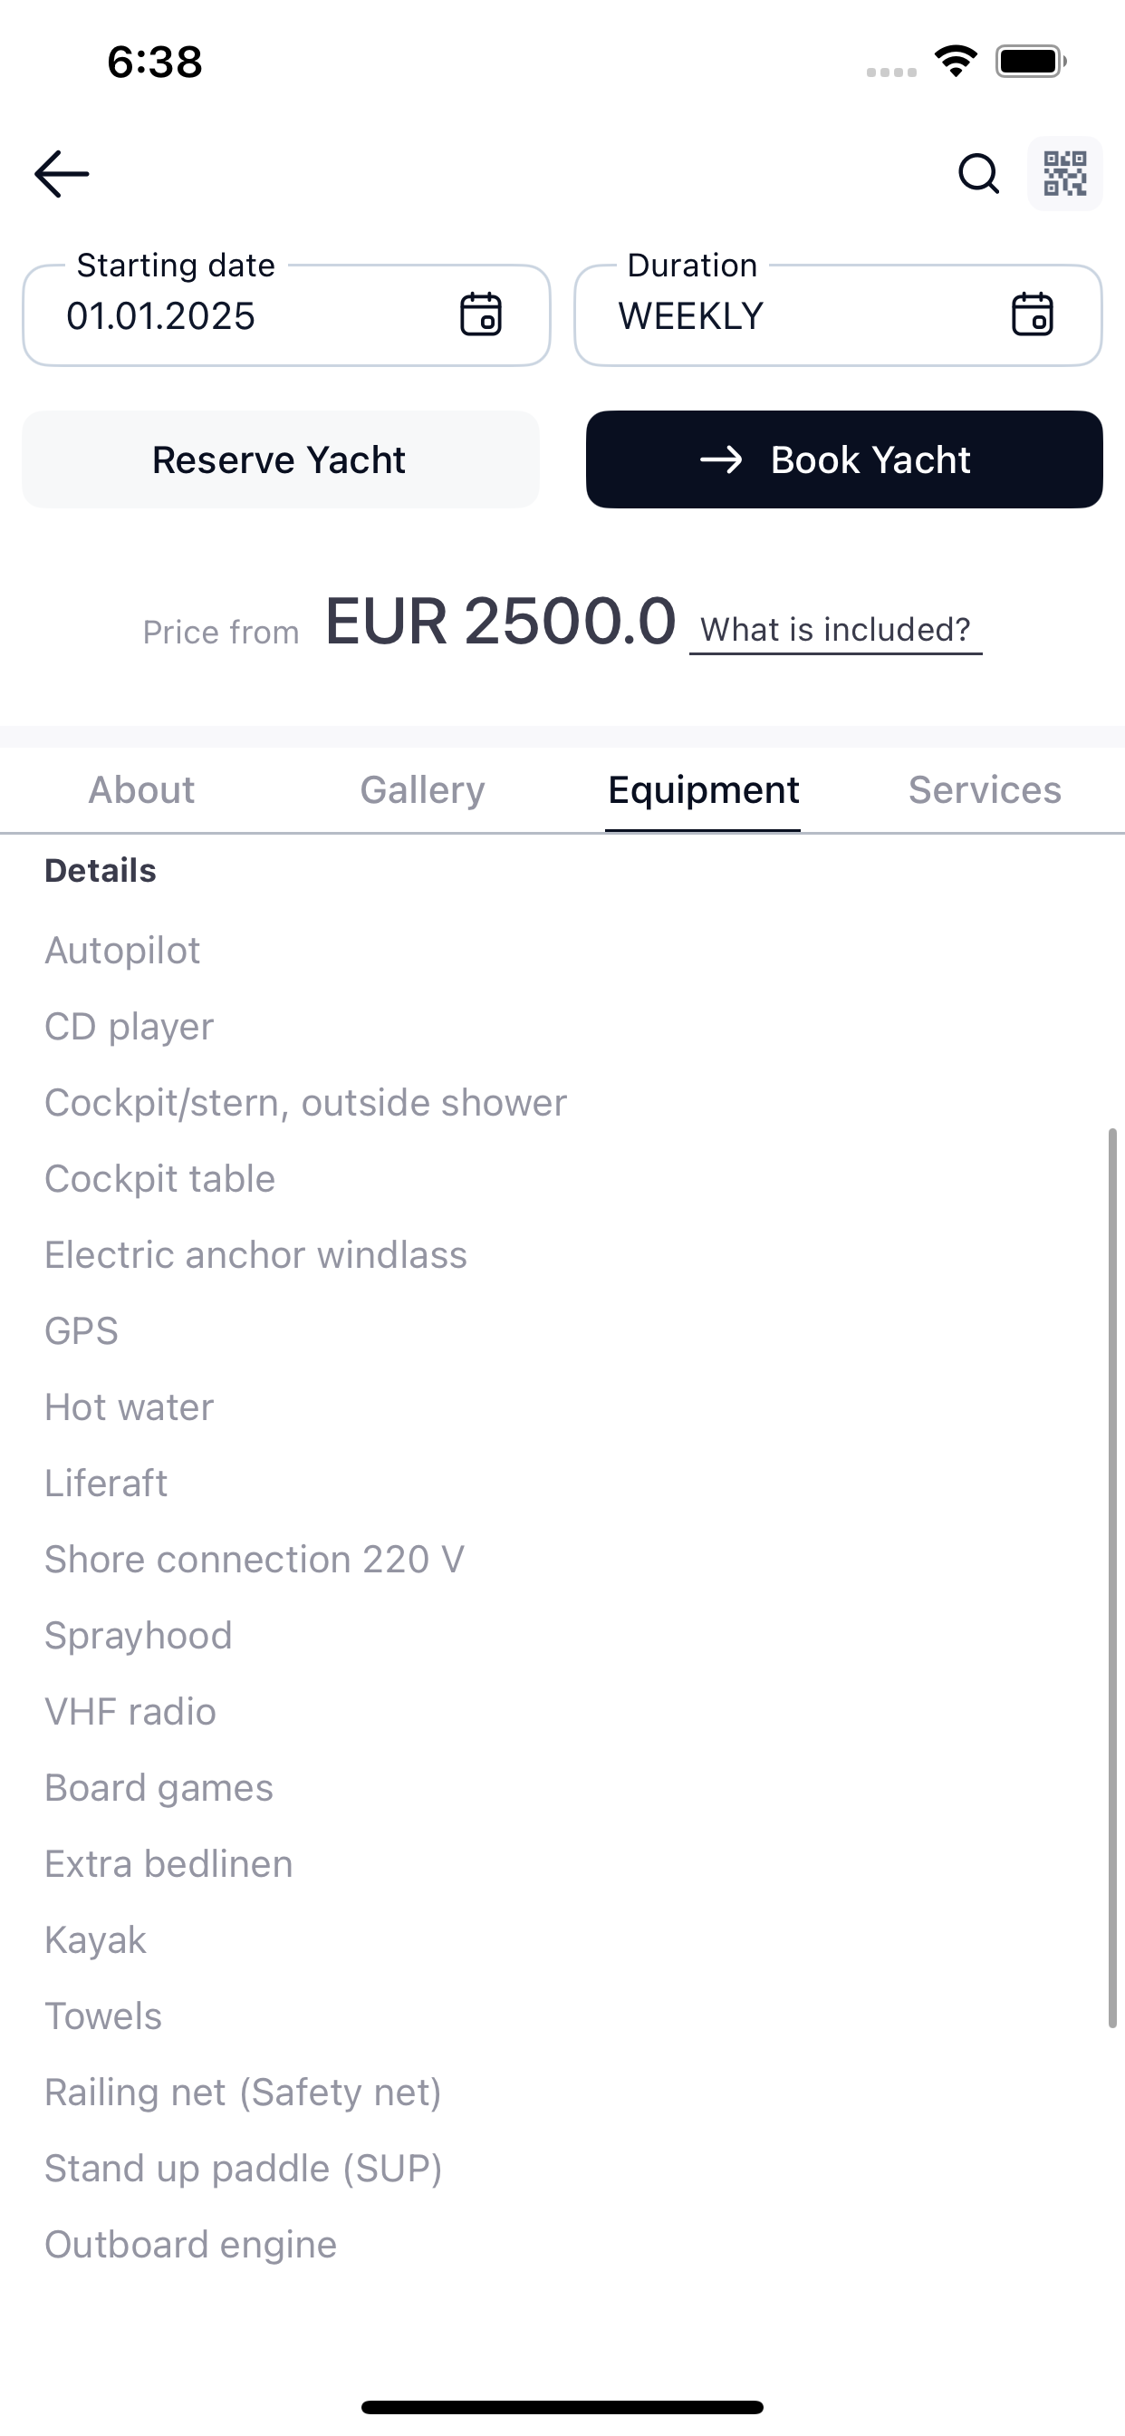Screen dimensions: 1125x2436
Task: Open the search magnifier icon
Action: (x=978, y=174)
